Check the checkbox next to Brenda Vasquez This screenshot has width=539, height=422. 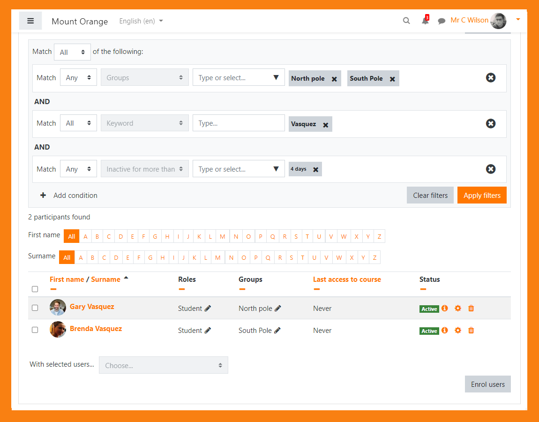pyautogui.click(x=35, y=330)
